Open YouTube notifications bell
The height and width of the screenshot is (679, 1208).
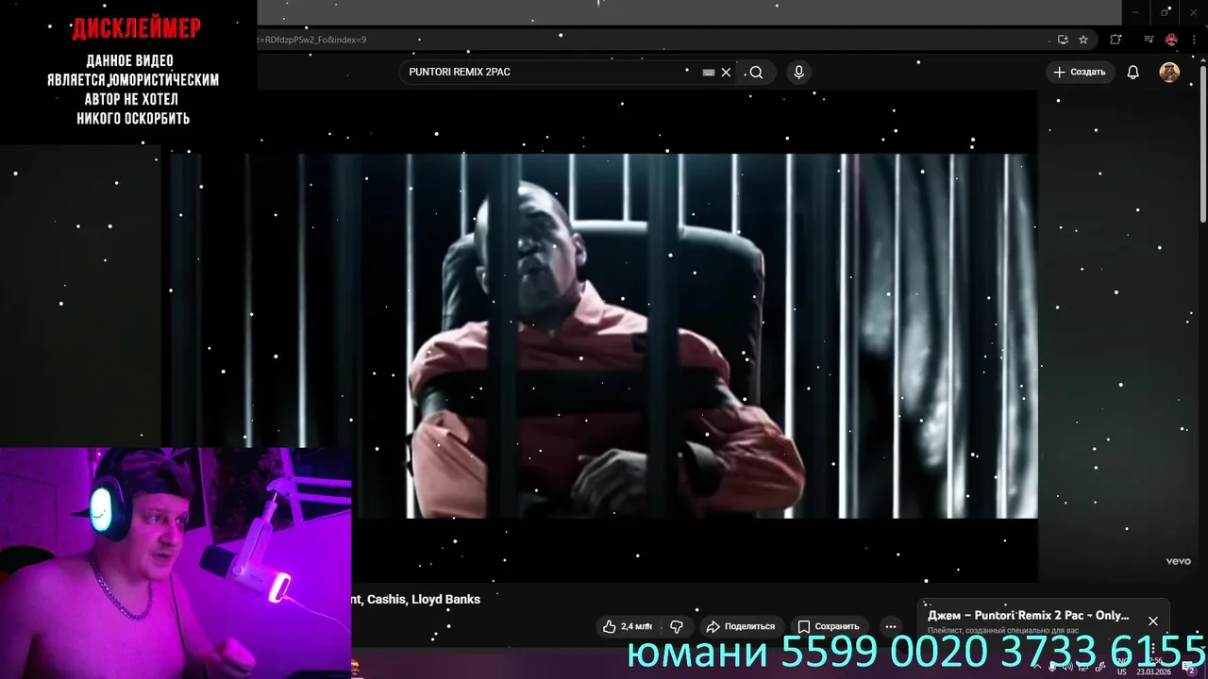pos(1133,73)
